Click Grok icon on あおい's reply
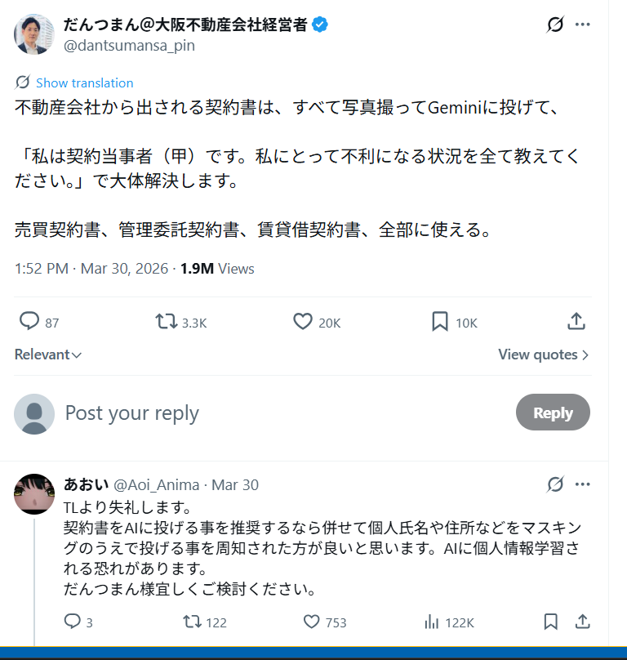The height and width of the screenshot is (660, 627). (555, 484)
